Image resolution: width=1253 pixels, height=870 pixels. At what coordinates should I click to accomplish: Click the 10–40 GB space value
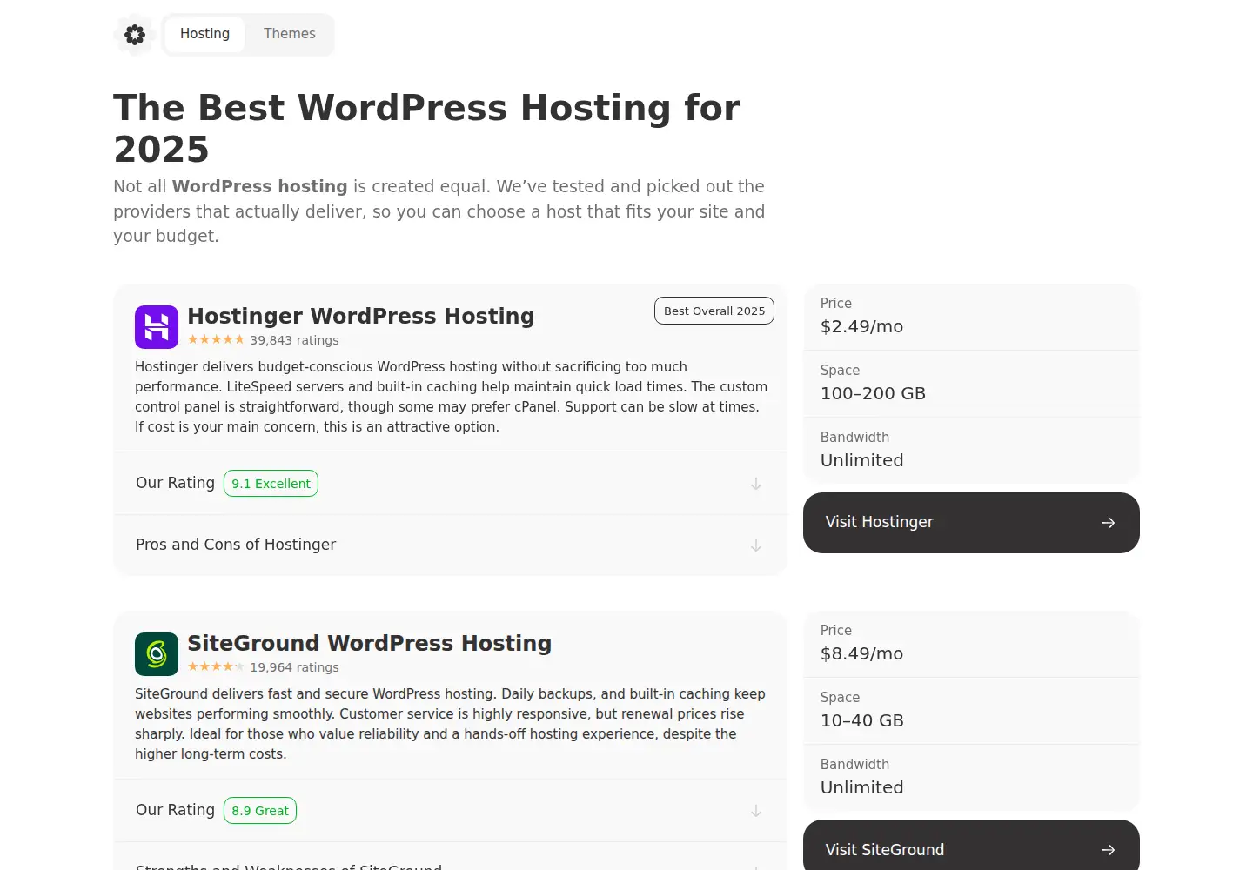pos(862,720)
